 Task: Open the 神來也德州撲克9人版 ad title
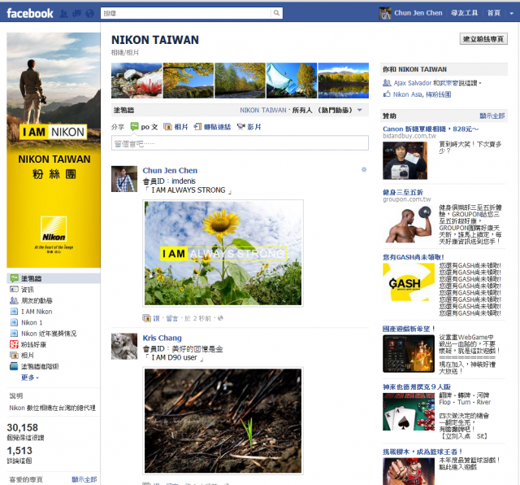417,387
